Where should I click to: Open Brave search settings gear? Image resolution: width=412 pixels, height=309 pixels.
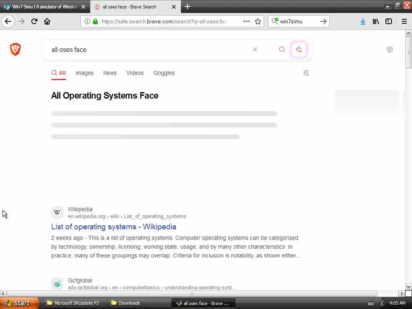click(x=389, y=49)
